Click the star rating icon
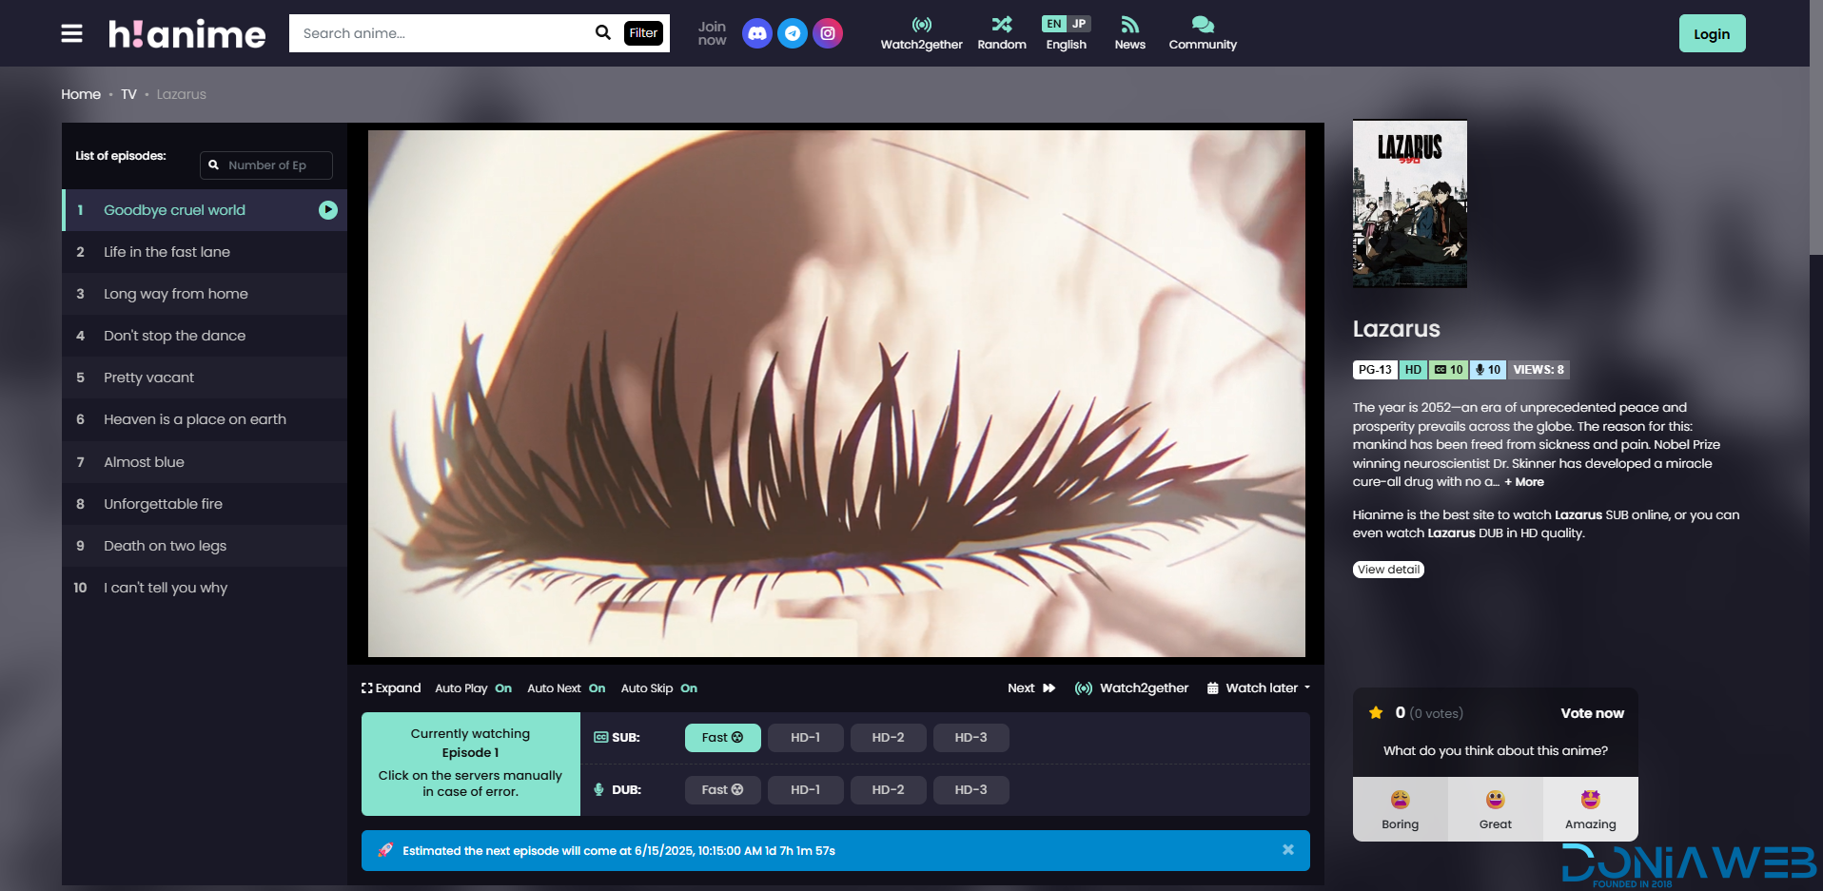 tap(1376, 712)
